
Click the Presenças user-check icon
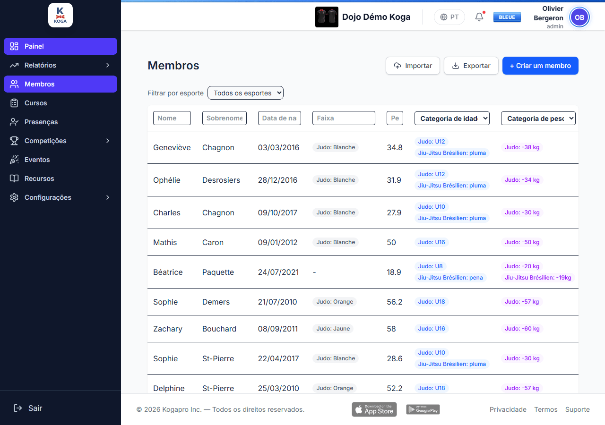click(14, 122)
